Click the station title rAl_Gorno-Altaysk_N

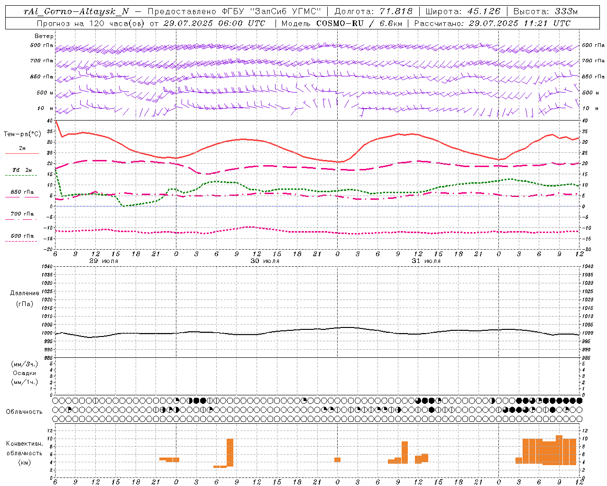click(76, 12)
